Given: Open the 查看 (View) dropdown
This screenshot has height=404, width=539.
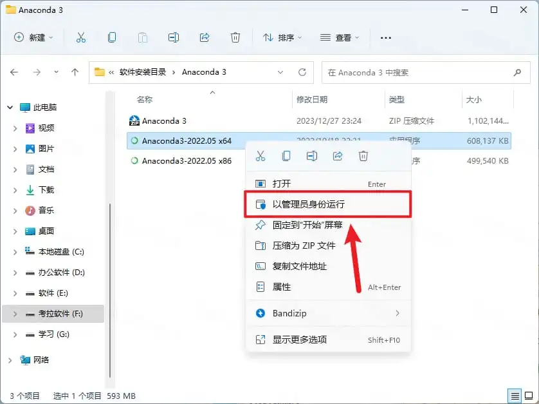Looking at the screenshot, I should click(x=339, y=37).
